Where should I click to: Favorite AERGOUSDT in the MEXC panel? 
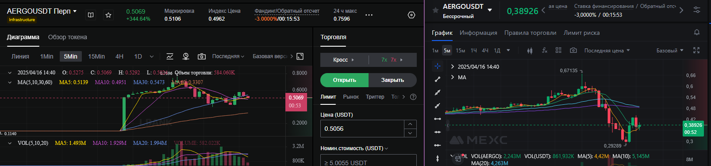tap(435, 10)
